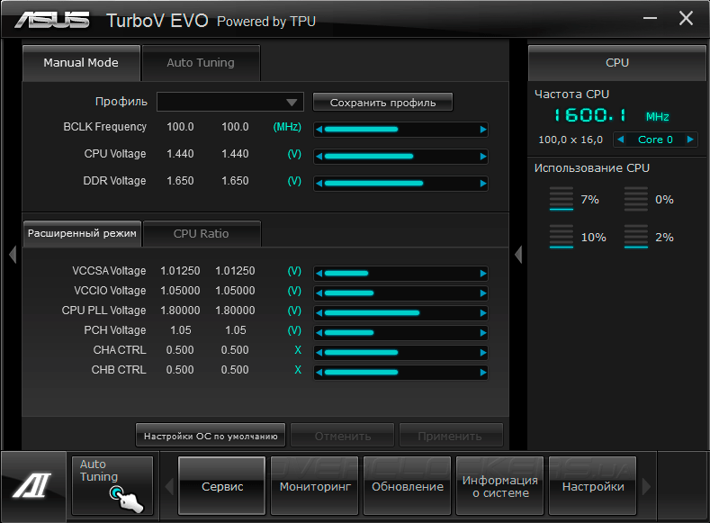This screenshot has width=710, height=523.
Task: Decrease VCCSA Voltage with left arrow
Action: pyautogui.click(x=319, y=274)
